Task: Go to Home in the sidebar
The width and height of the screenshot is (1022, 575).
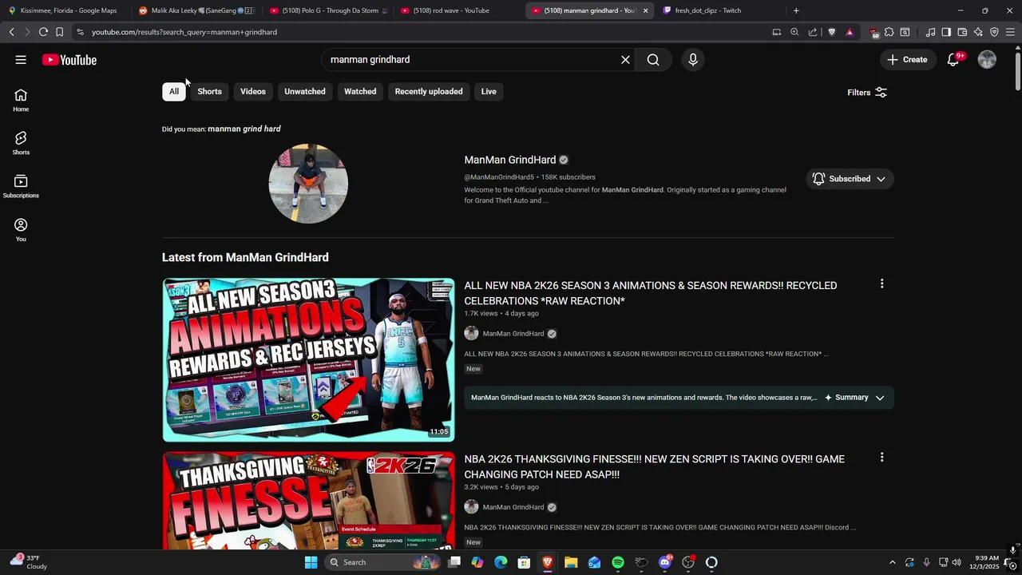Action: pos(21,101)
